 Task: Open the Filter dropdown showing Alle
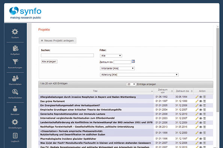111,56
